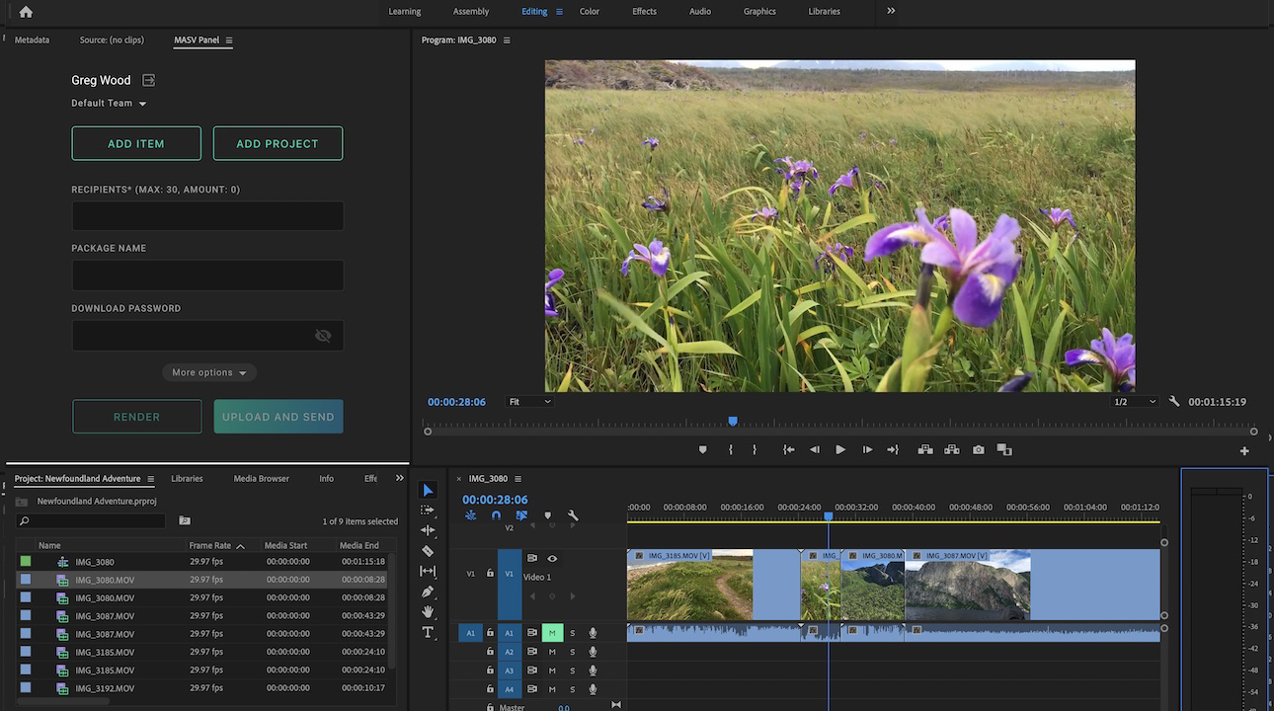1274x711 pixels.
Task: Hide Video 1 track with eye toggle
Action: tap(552, 559)
